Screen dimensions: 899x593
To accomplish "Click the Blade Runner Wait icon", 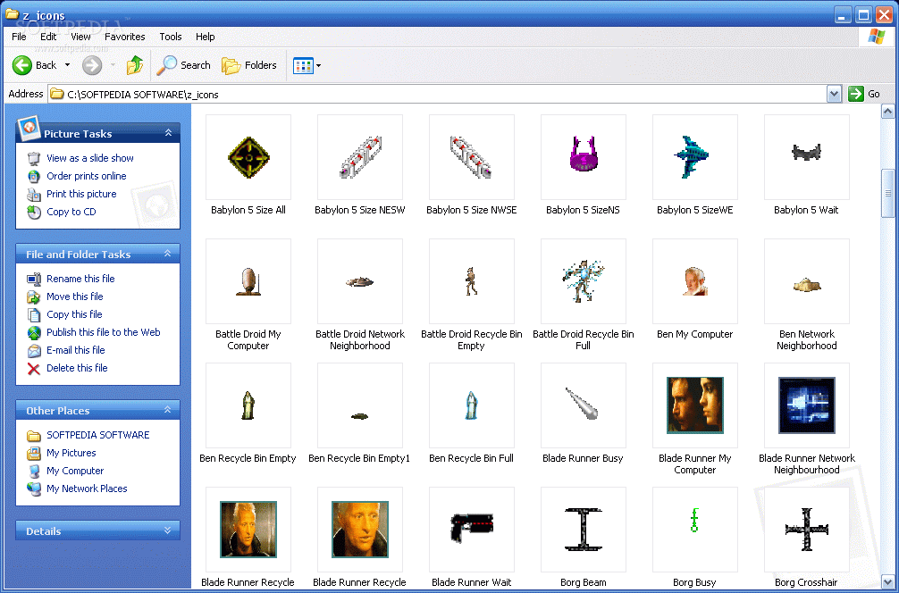I will [471, 529].
